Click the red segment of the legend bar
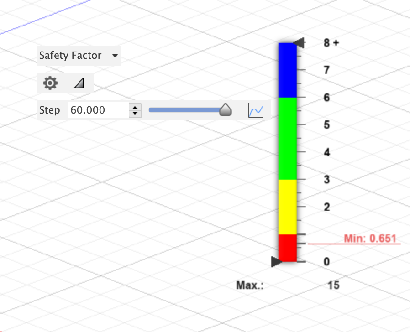Image resolution: width=410 pixels, height=332 pixels. tap(286, 248)
